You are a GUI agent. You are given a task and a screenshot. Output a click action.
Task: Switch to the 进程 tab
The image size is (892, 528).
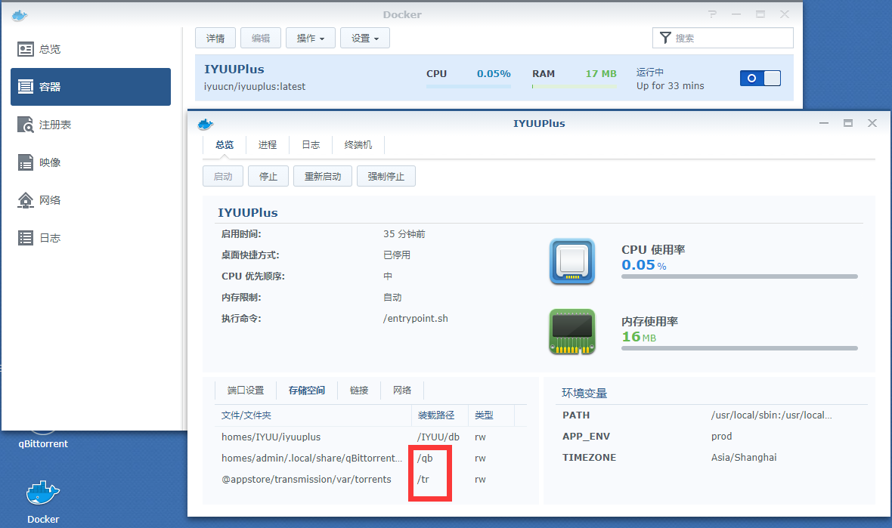pos(268,145)
